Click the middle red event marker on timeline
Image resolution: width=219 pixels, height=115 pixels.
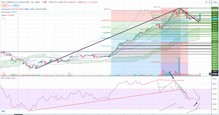click(69, 74)
